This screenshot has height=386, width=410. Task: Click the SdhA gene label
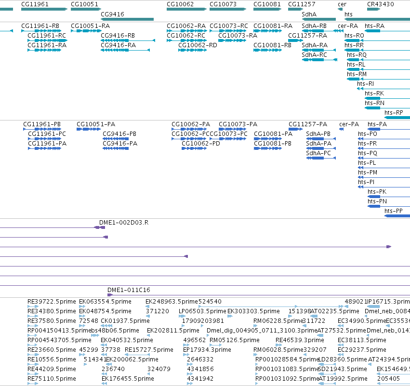pos(309,14)
